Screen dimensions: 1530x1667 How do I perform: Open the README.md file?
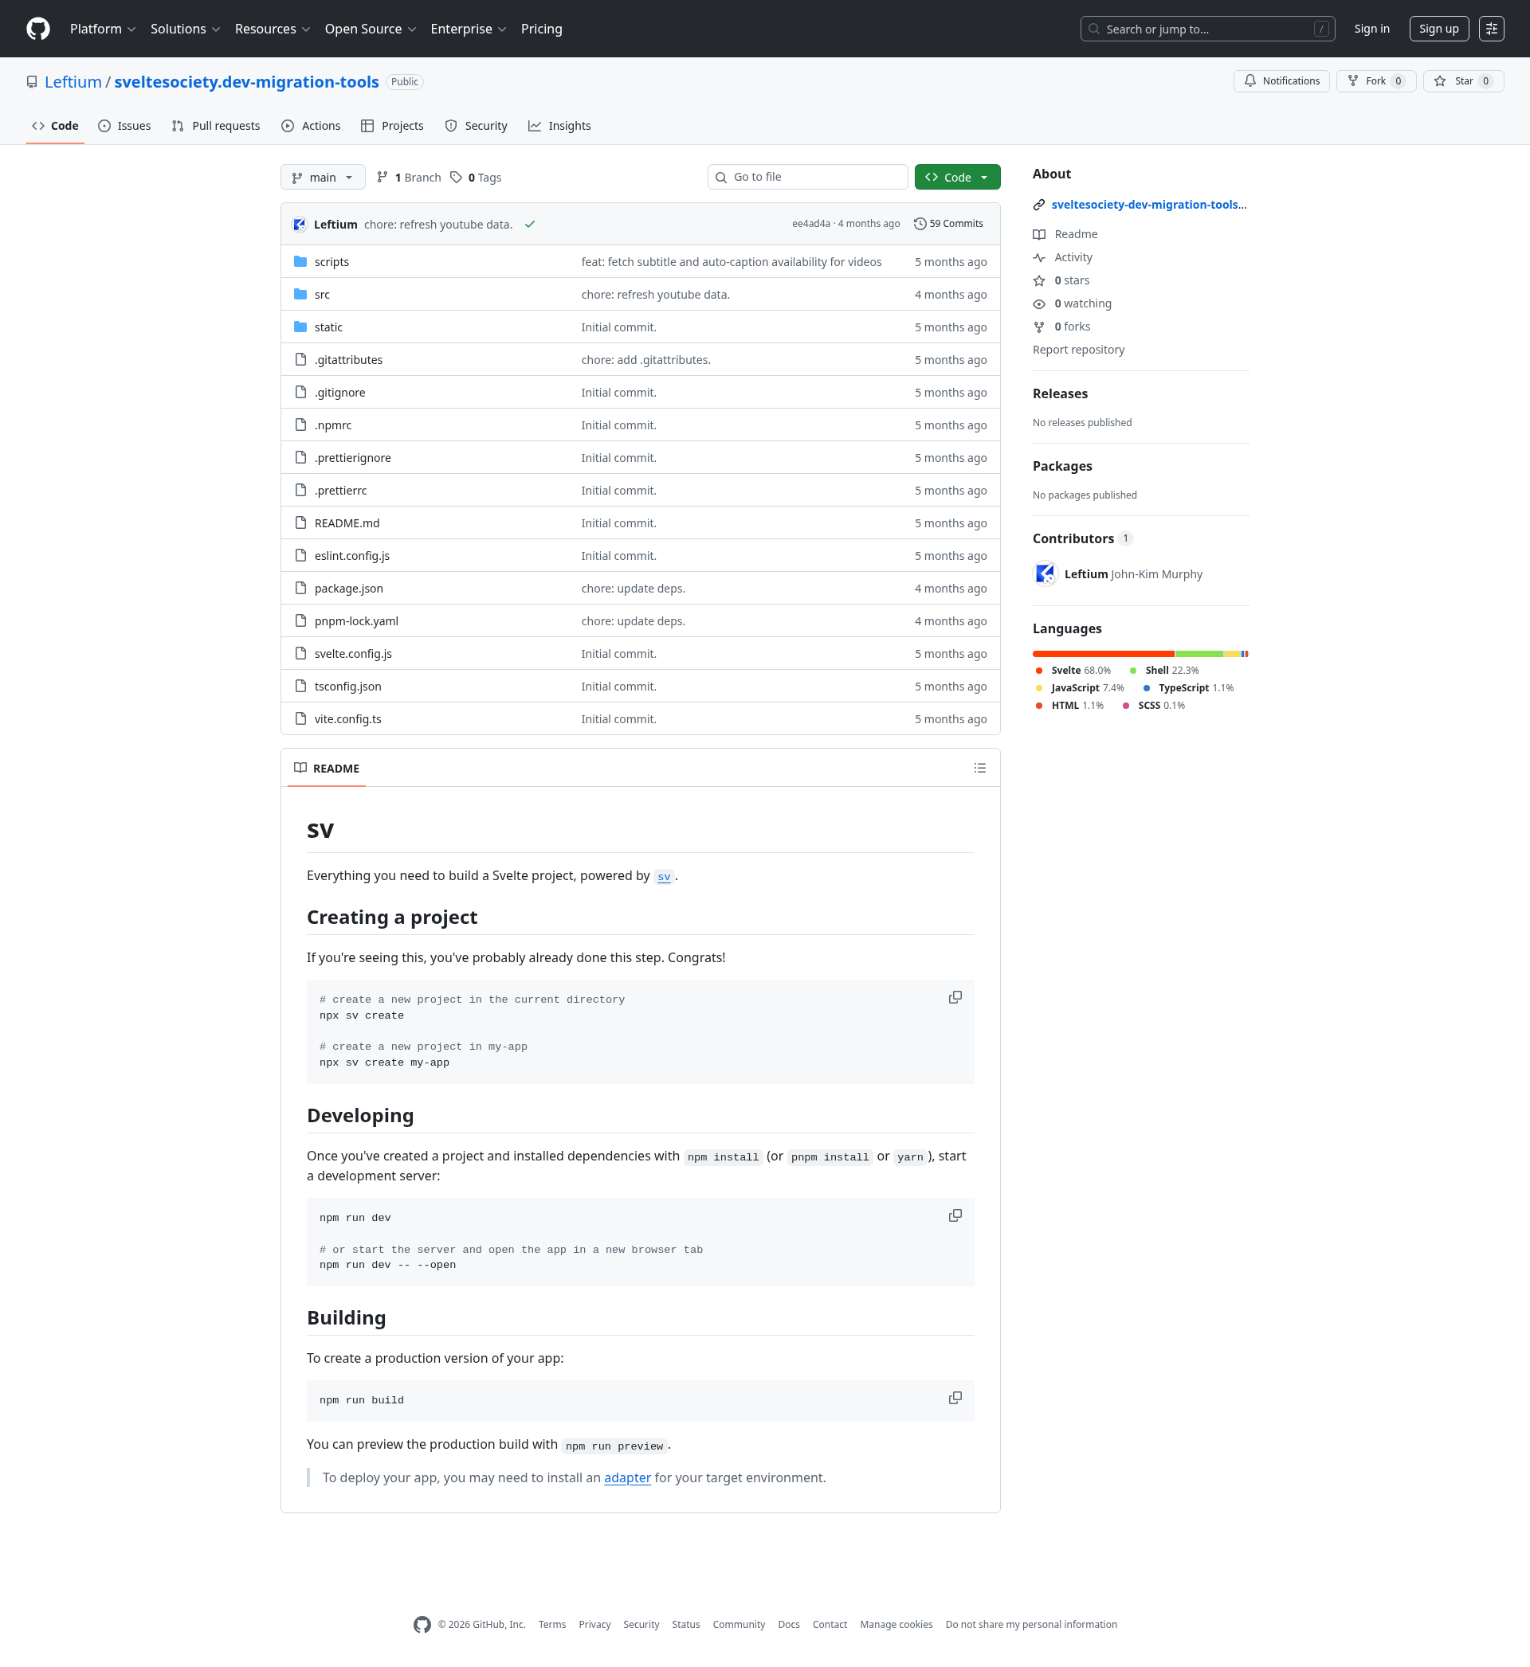point(347,524)
